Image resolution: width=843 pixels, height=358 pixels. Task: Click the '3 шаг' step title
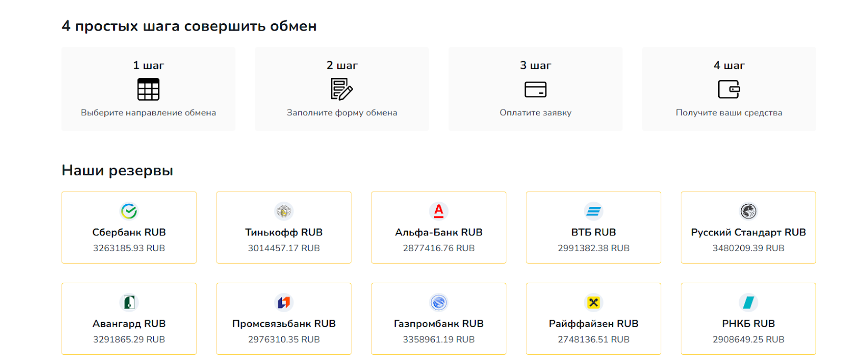[x=535, y=65]
